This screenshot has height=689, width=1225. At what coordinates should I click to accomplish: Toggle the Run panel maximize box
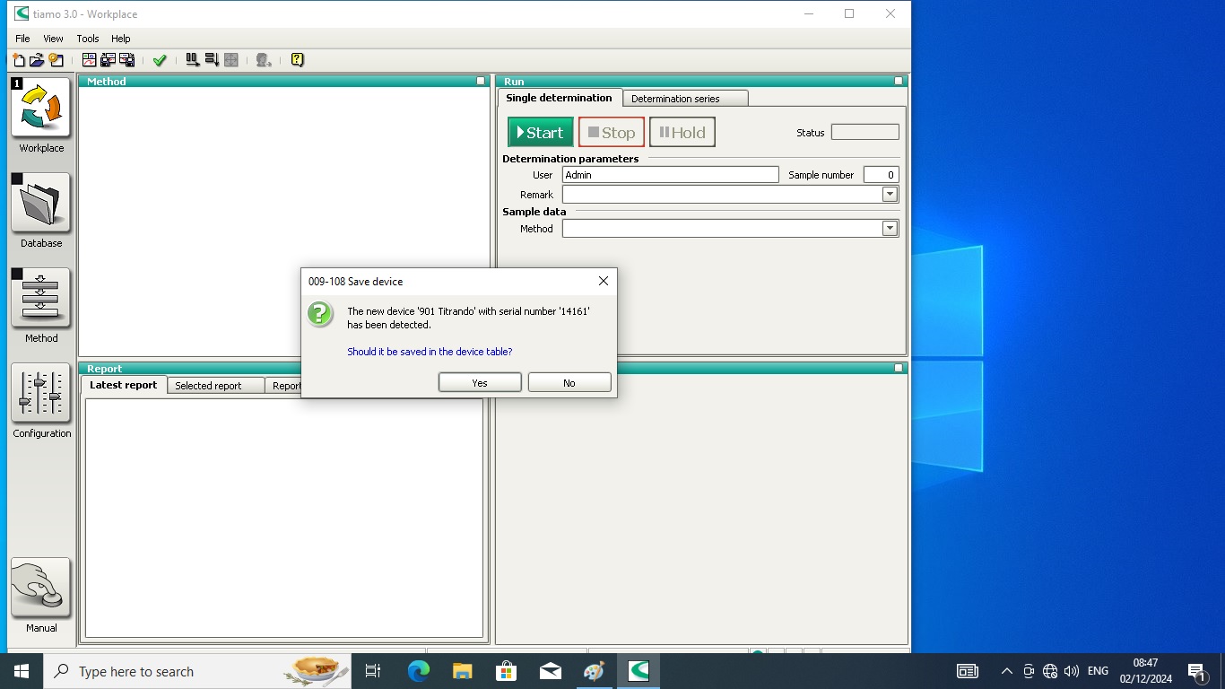(899, 81)
